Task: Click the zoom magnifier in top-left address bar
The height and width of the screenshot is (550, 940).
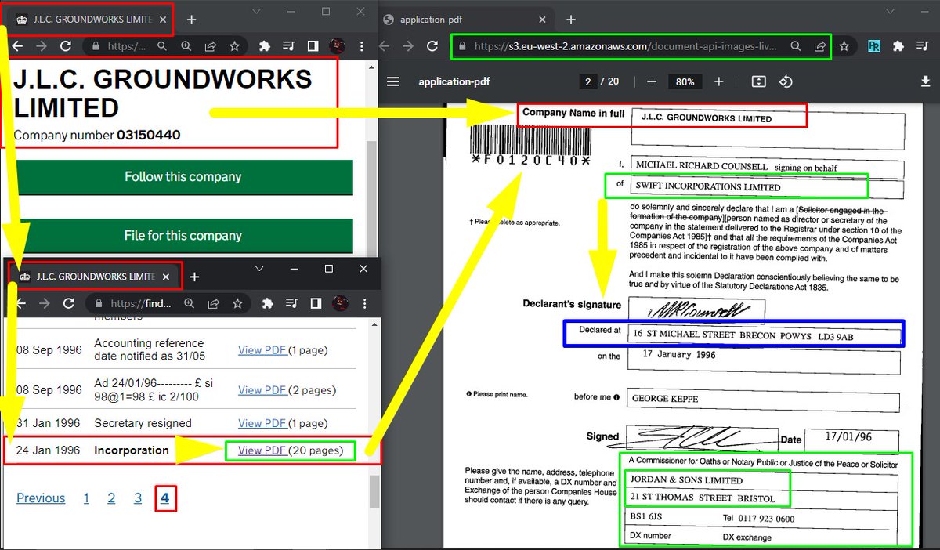Action: [186, 46]
